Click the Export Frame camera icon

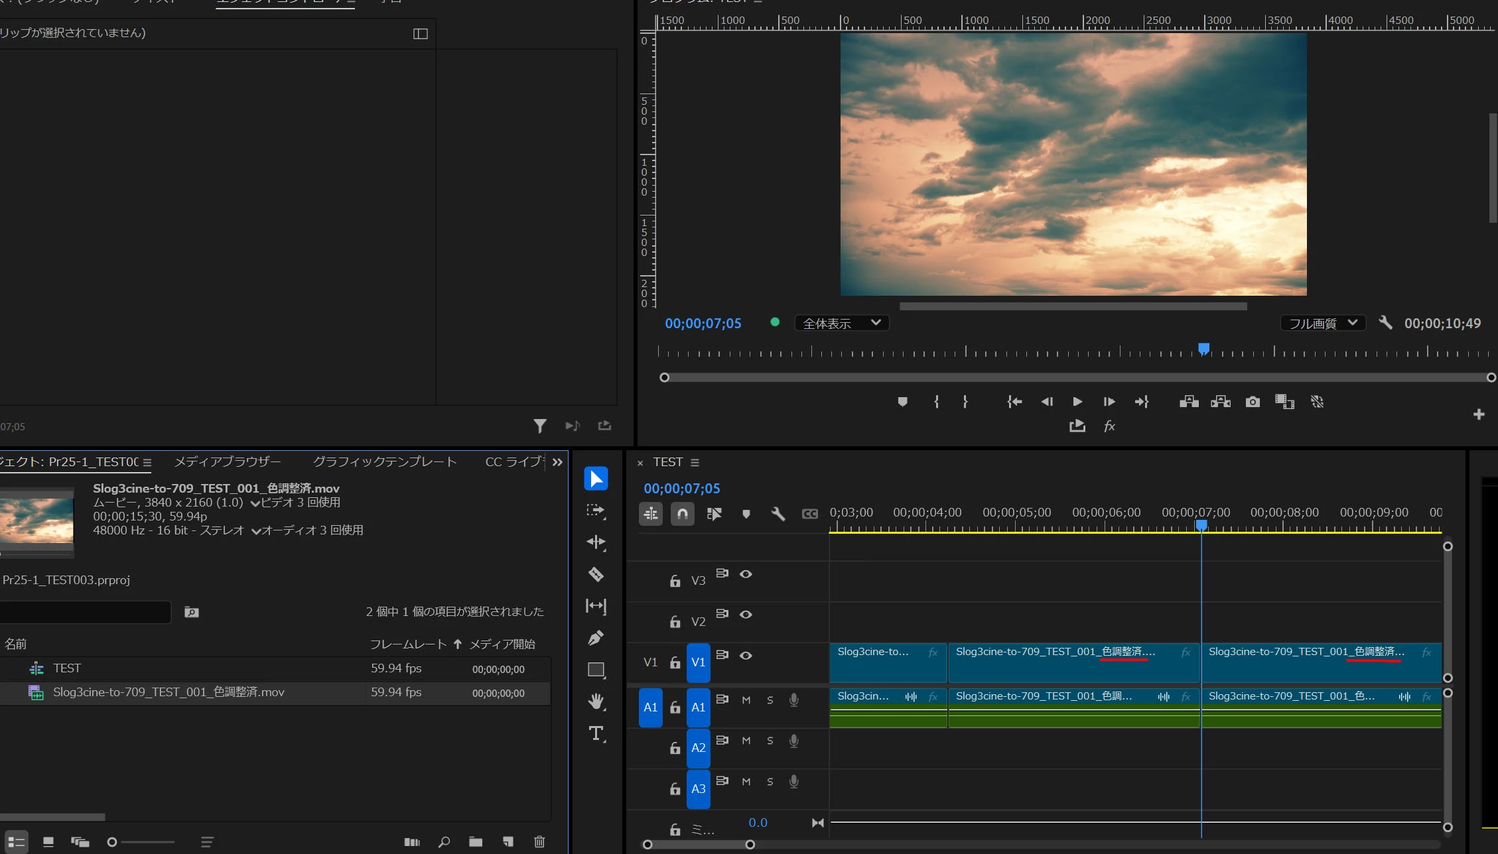(x=1253, y=402)
